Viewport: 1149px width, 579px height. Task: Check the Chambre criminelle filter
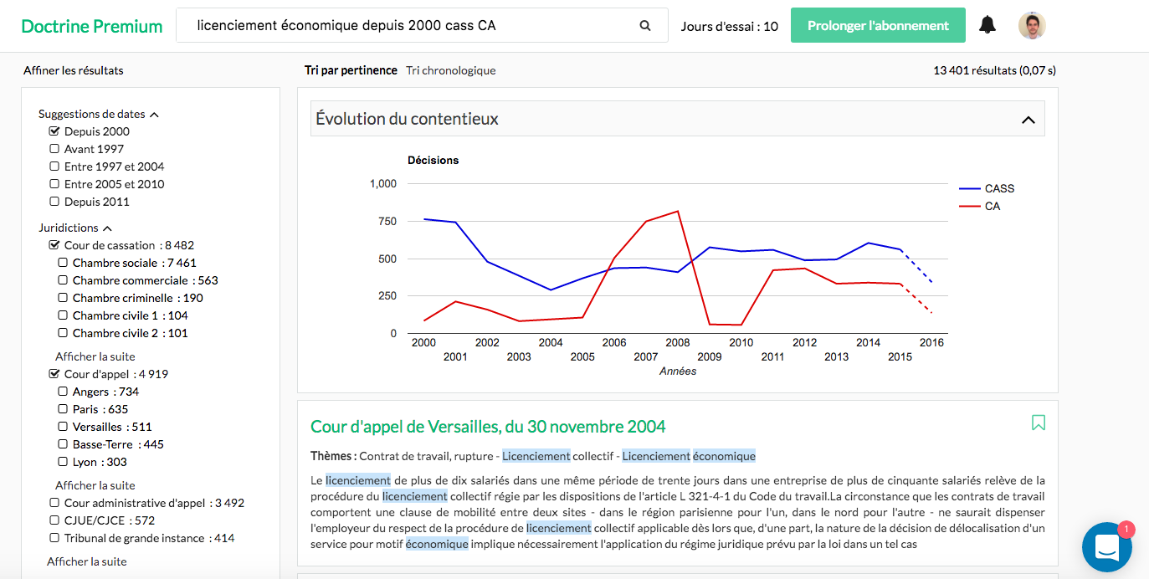point(63,298)
